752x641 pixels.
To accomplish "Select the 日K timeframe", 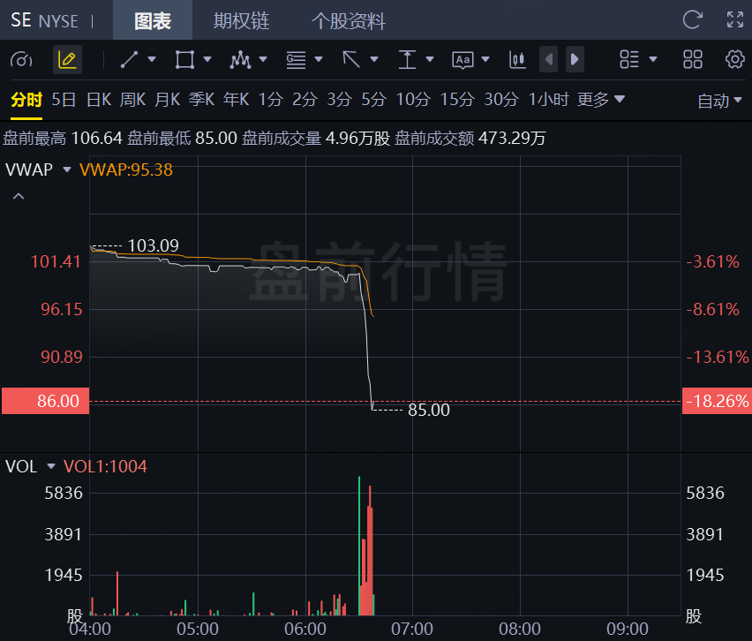I will pos(99,99).
